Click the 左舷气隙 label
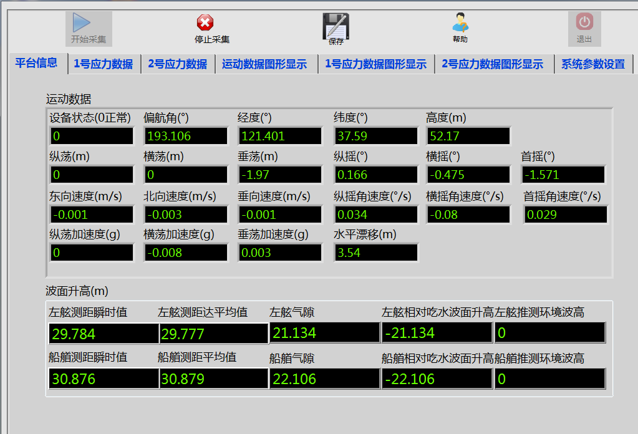Image resolution: width=638 pixels, height=434 pixels. (292, 312)
